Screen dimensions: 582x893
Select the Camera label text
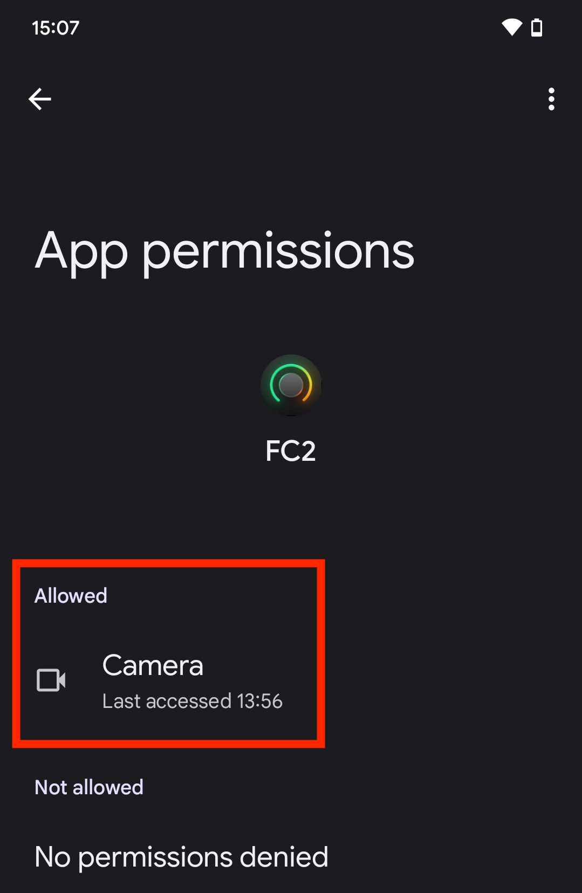click(x=153, y=665)
